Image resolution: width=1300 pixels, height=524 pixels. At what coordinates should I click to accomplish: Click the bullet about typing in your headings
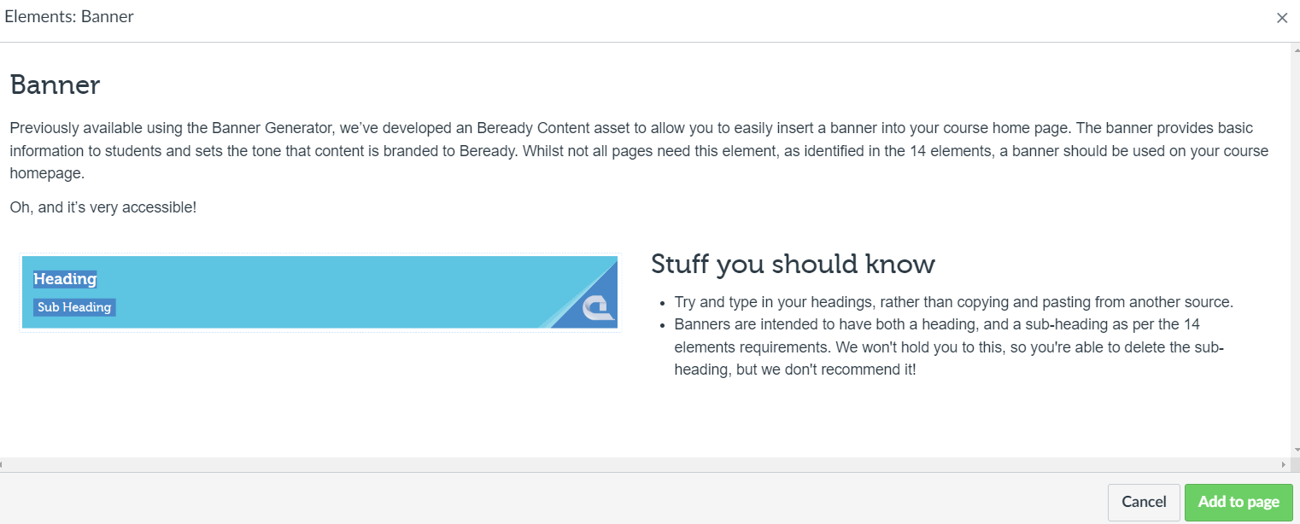pos(953,302)
